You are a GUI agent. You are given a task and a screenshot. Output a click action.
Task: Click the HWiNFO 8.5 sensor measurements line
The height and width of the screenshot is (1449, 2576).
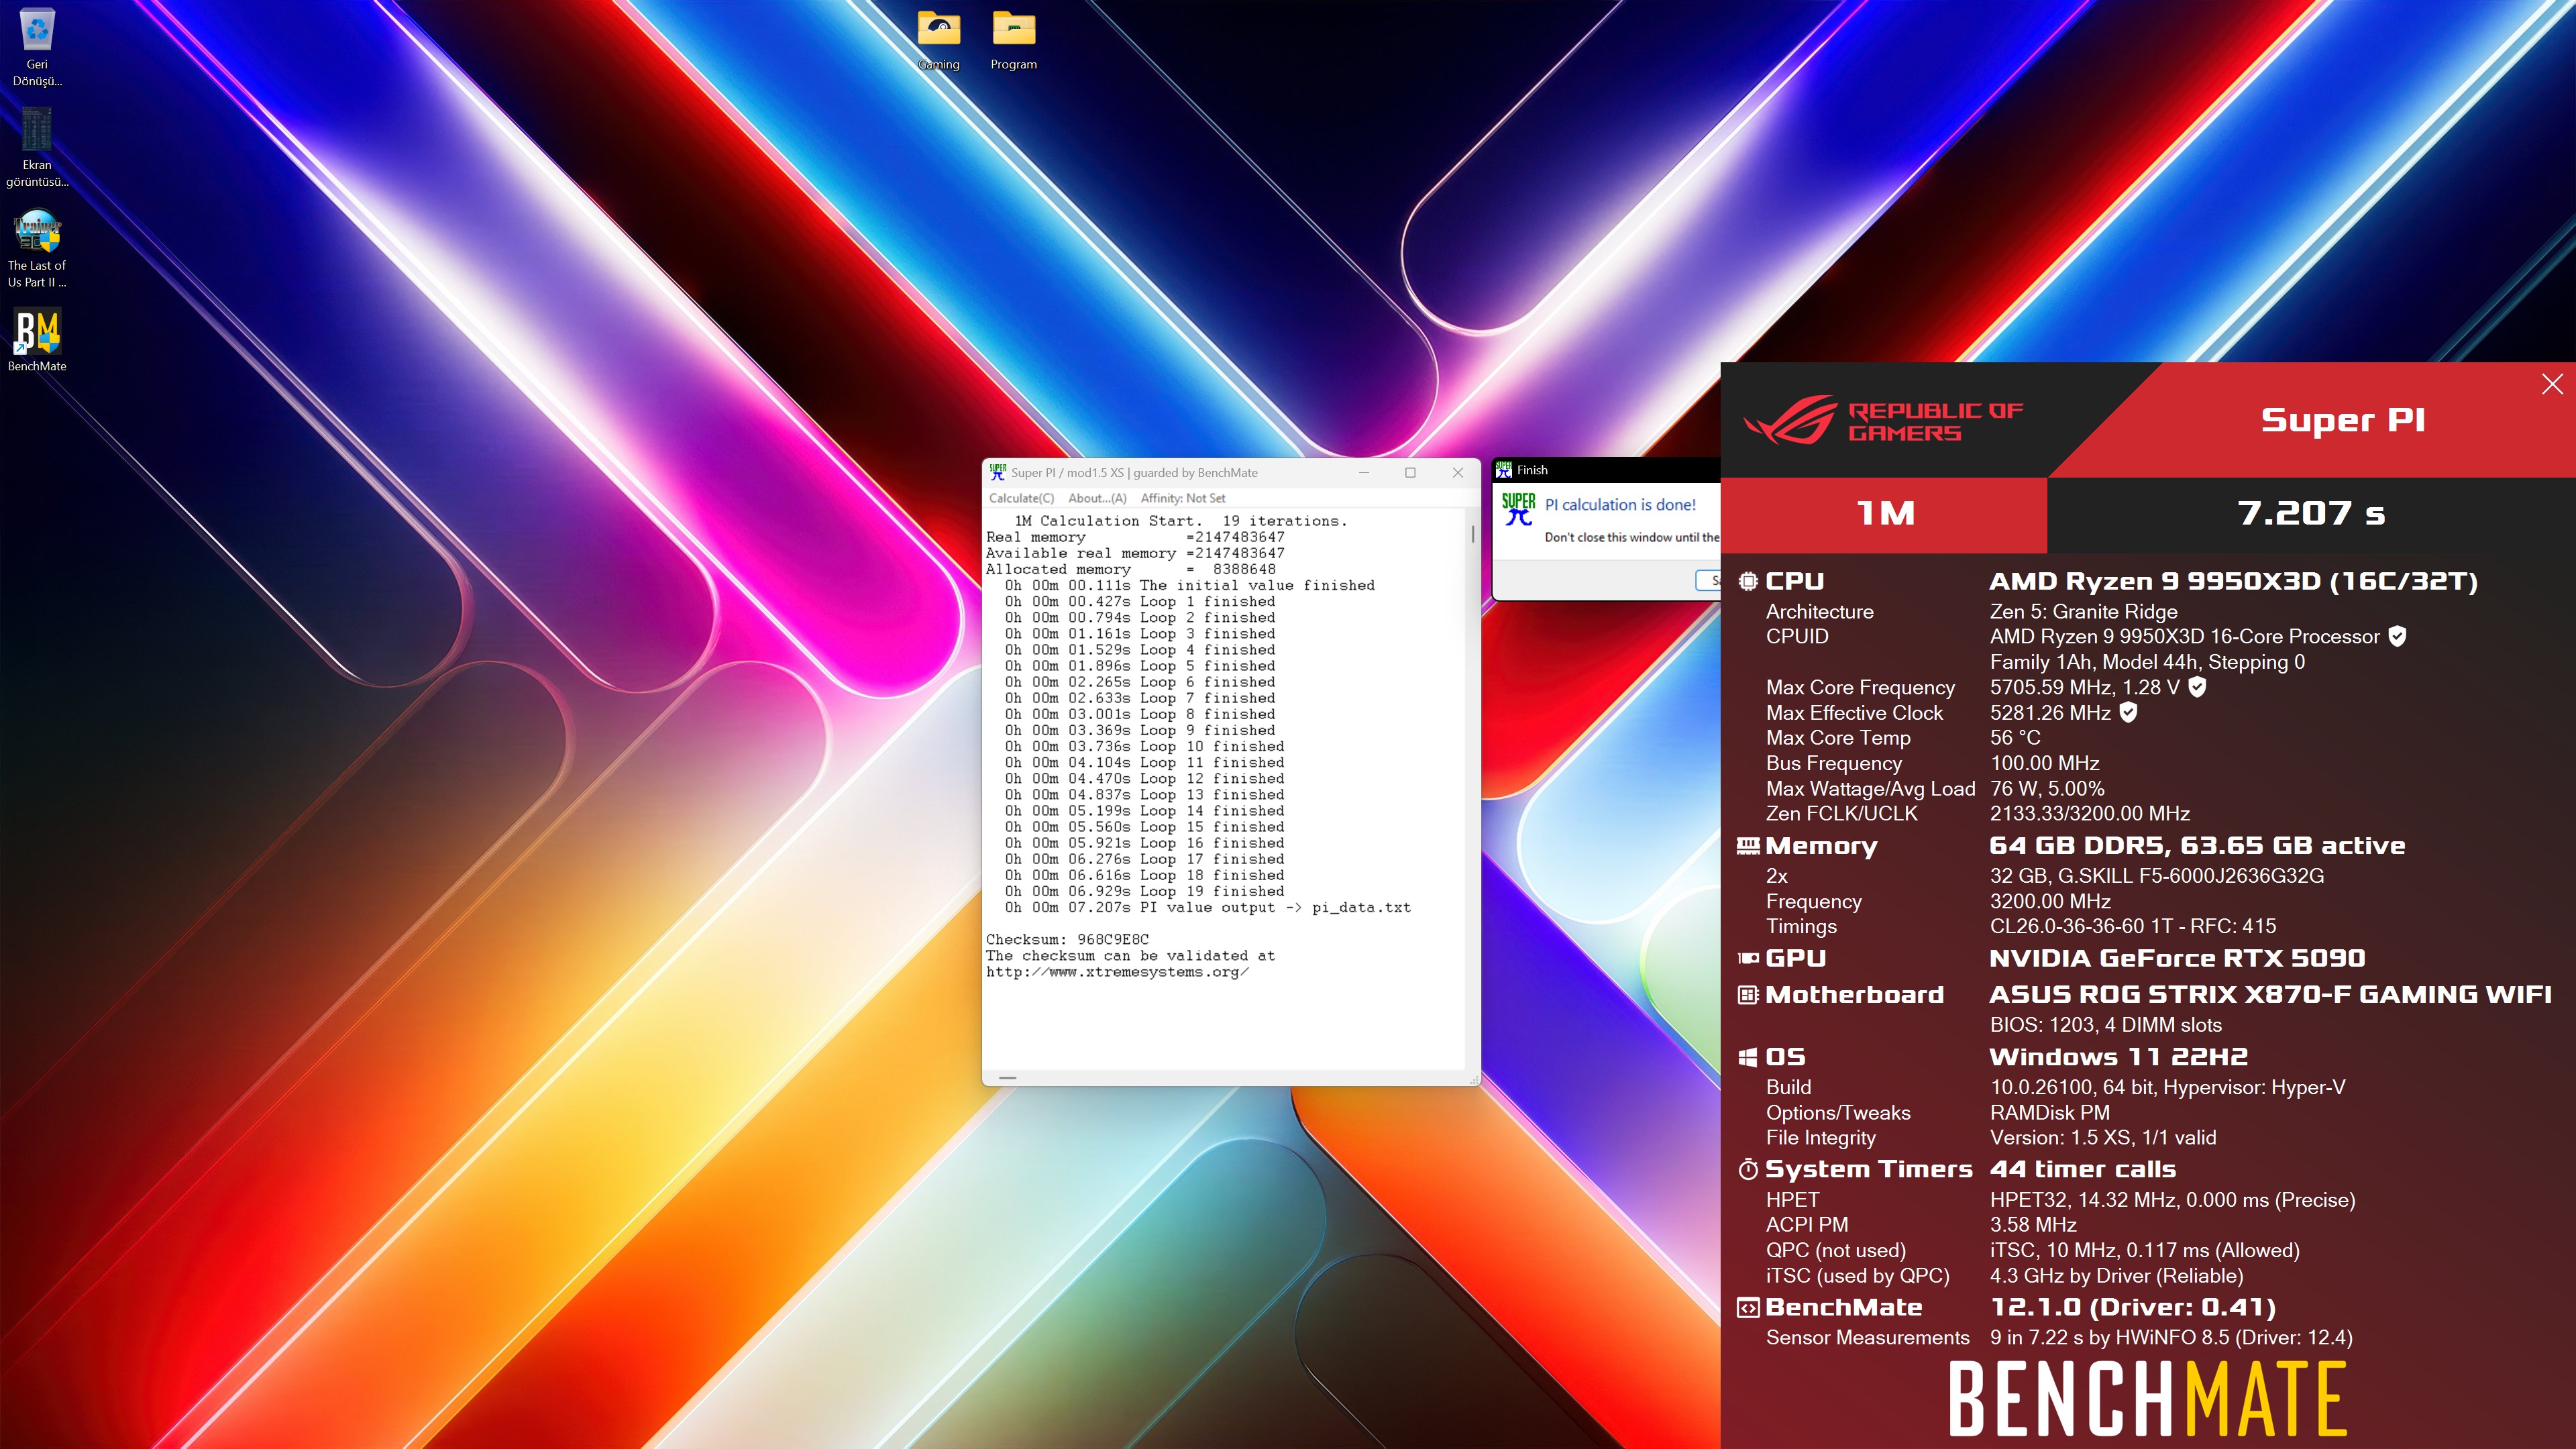point(2170,1338)
